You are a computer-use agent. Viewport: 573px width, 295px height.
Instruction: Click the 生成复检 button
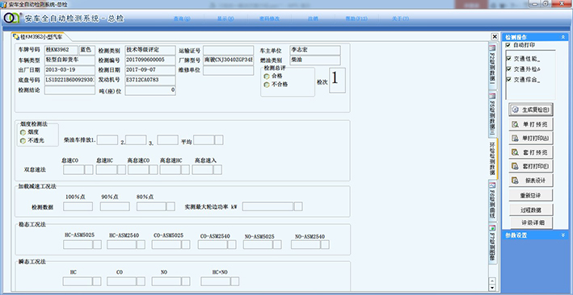pyautogui.click(x=531, y=110)
